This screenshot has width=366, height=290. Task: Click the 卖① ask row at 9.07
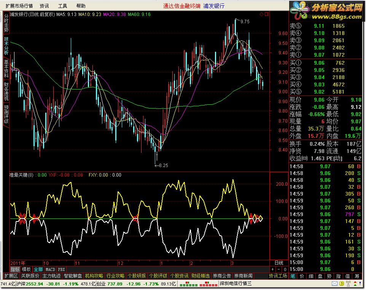pyautogui.click(x=325, y=55)
